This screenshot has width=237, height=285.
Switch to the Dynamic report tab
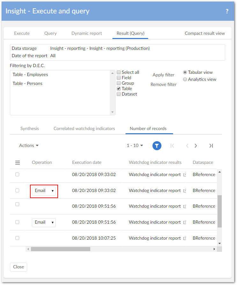(86, 33)
